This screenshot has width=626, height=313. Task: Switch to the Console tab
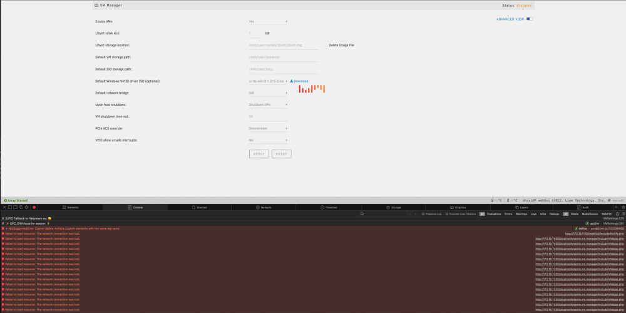[x=135, y=208]
